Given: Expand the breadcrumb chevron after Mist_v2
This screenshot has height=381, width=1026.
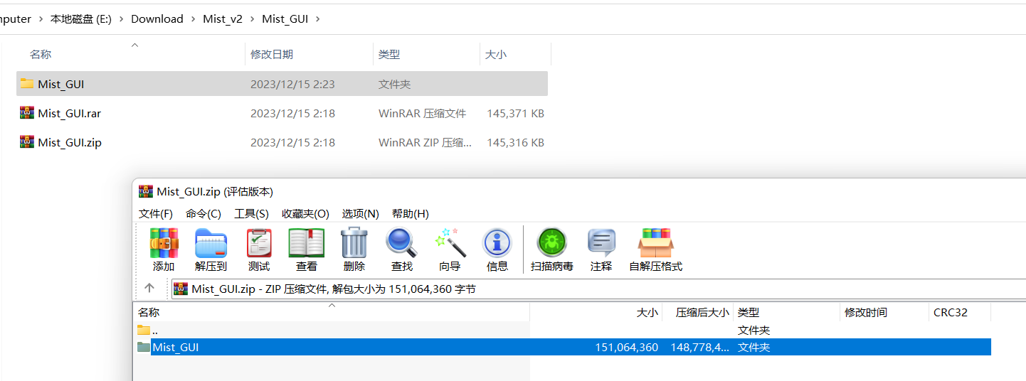Looking at the screenshot, I should click(x=252, y=19).
